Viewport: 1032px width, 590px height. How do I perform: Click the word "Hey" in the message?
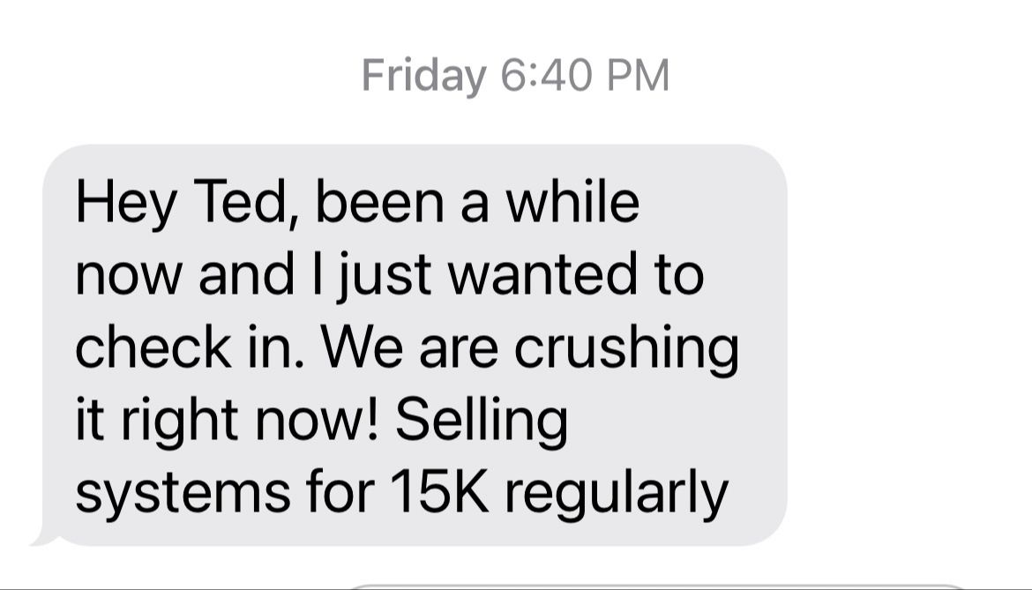[x=126, y=204]
